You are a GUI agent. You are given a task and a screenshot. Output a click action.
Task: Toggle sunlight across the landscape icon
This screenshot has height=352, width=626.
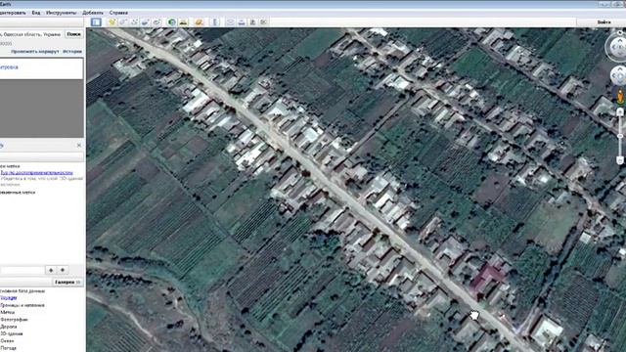(183, 22)
